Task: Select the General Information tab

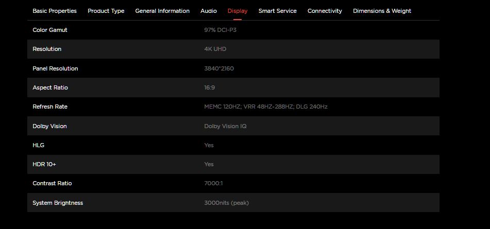Action: click(162, 11)
